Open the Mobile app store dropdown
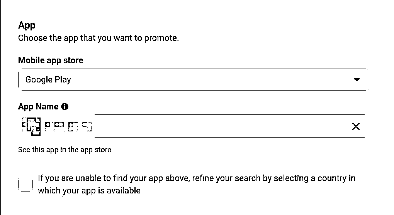 [x=194, y=79]
